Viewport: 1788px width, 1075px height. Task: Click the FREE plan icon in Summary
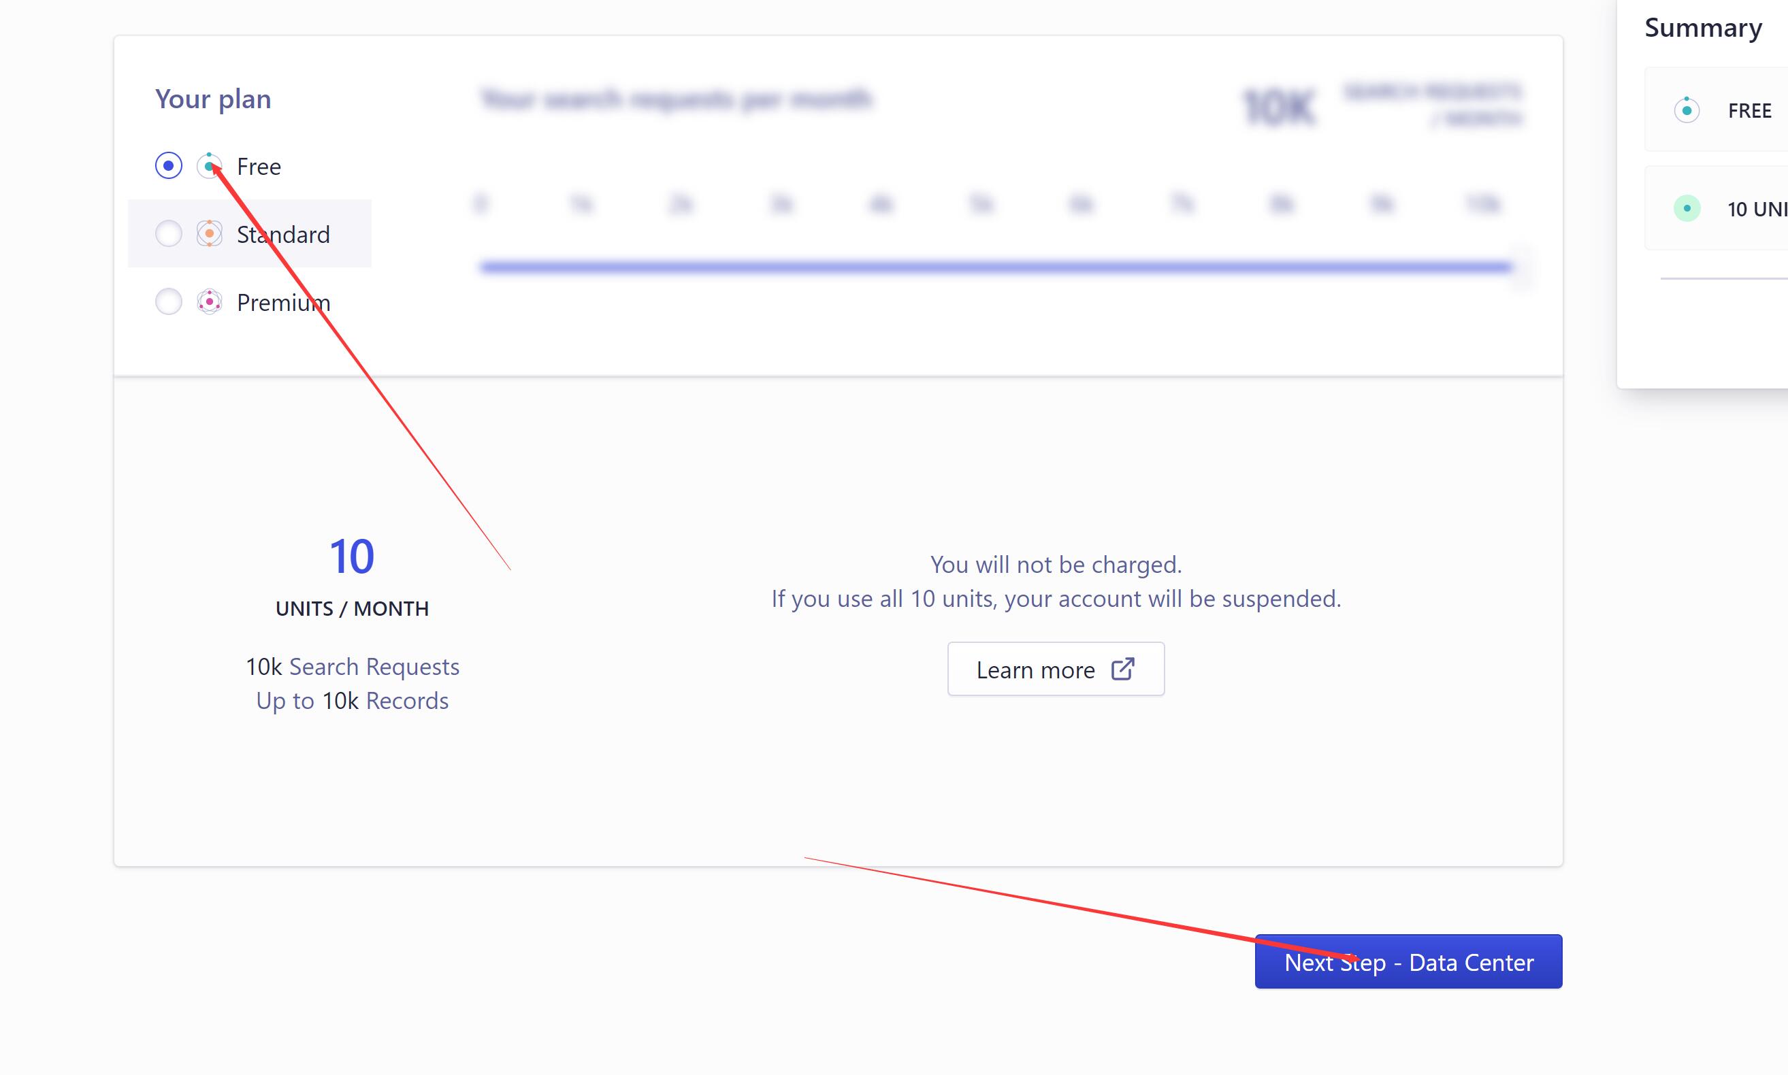pyautogui.click(x=1687, y=110)
